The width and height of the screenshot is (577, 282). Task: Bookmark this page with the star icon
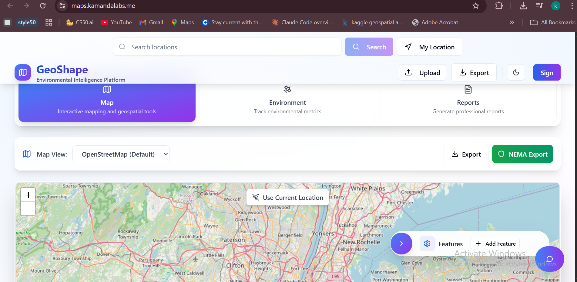pos(475,6)
